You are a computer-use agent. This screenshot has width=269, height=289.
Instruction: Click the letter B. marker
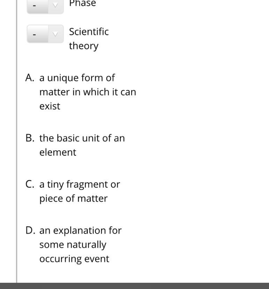30,138
